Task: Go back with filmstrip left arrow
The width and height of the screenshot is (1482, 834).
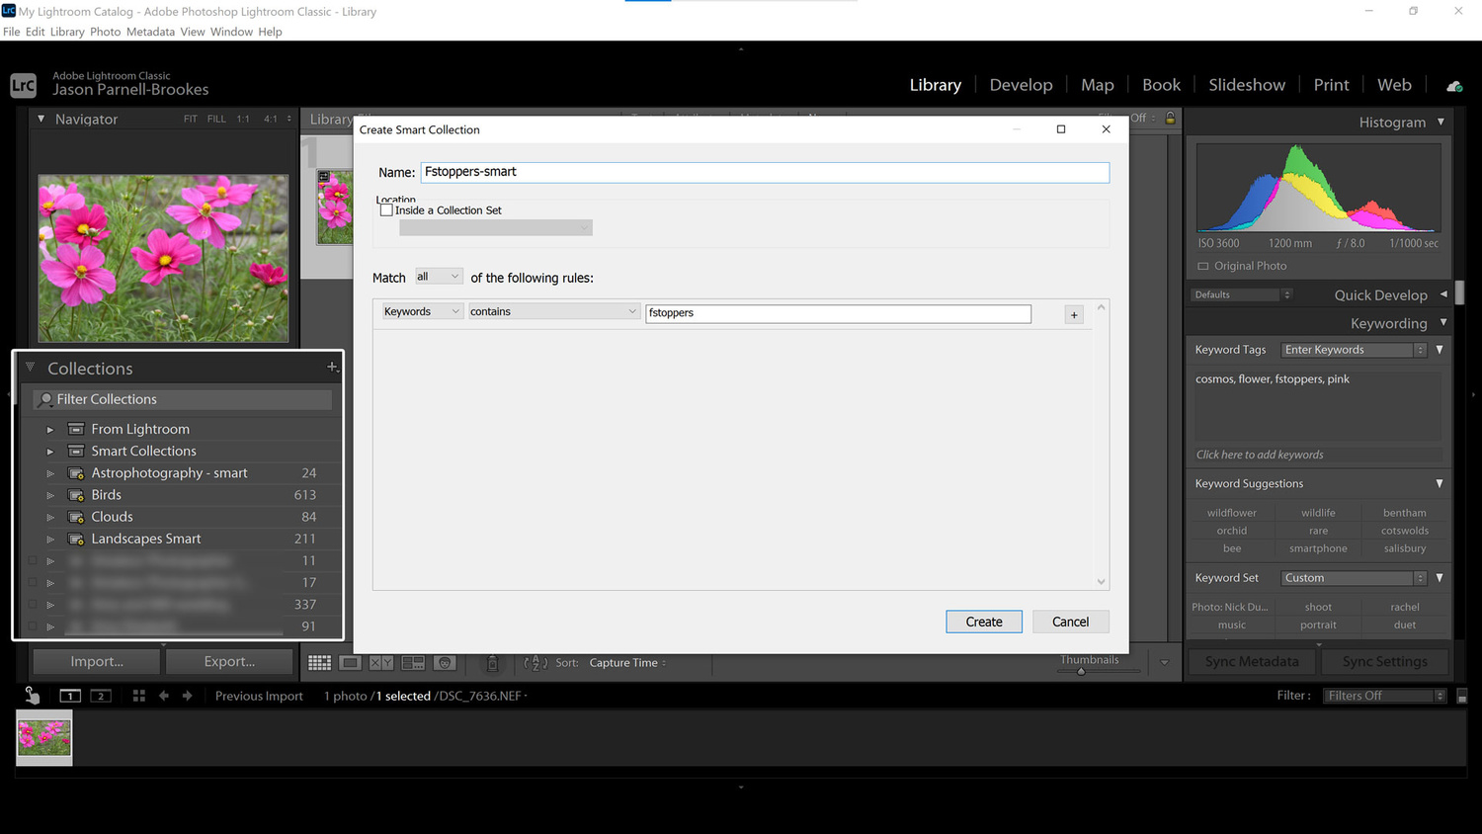Action: click(x=164, y=696)
